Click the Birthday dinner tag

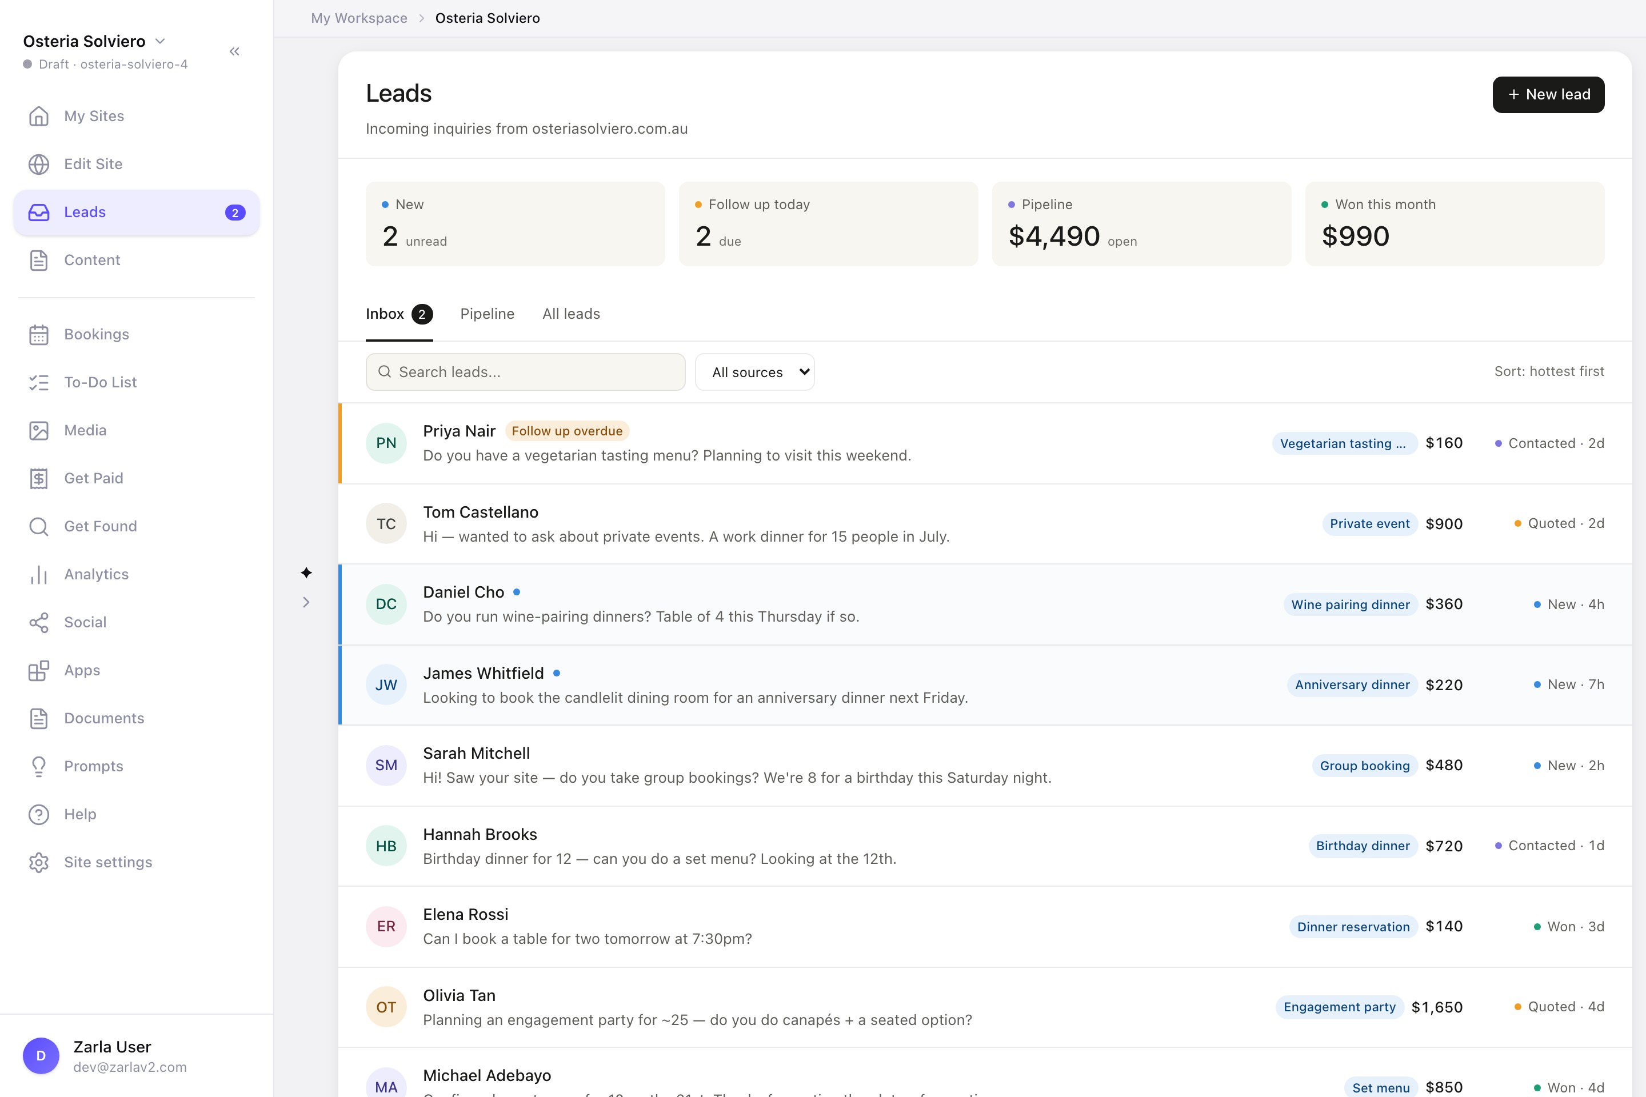tap(1363, 846)
